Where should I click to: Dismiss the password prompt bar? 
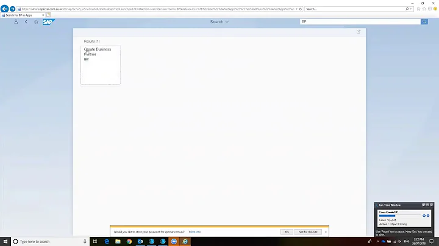[x=326, y=232]
